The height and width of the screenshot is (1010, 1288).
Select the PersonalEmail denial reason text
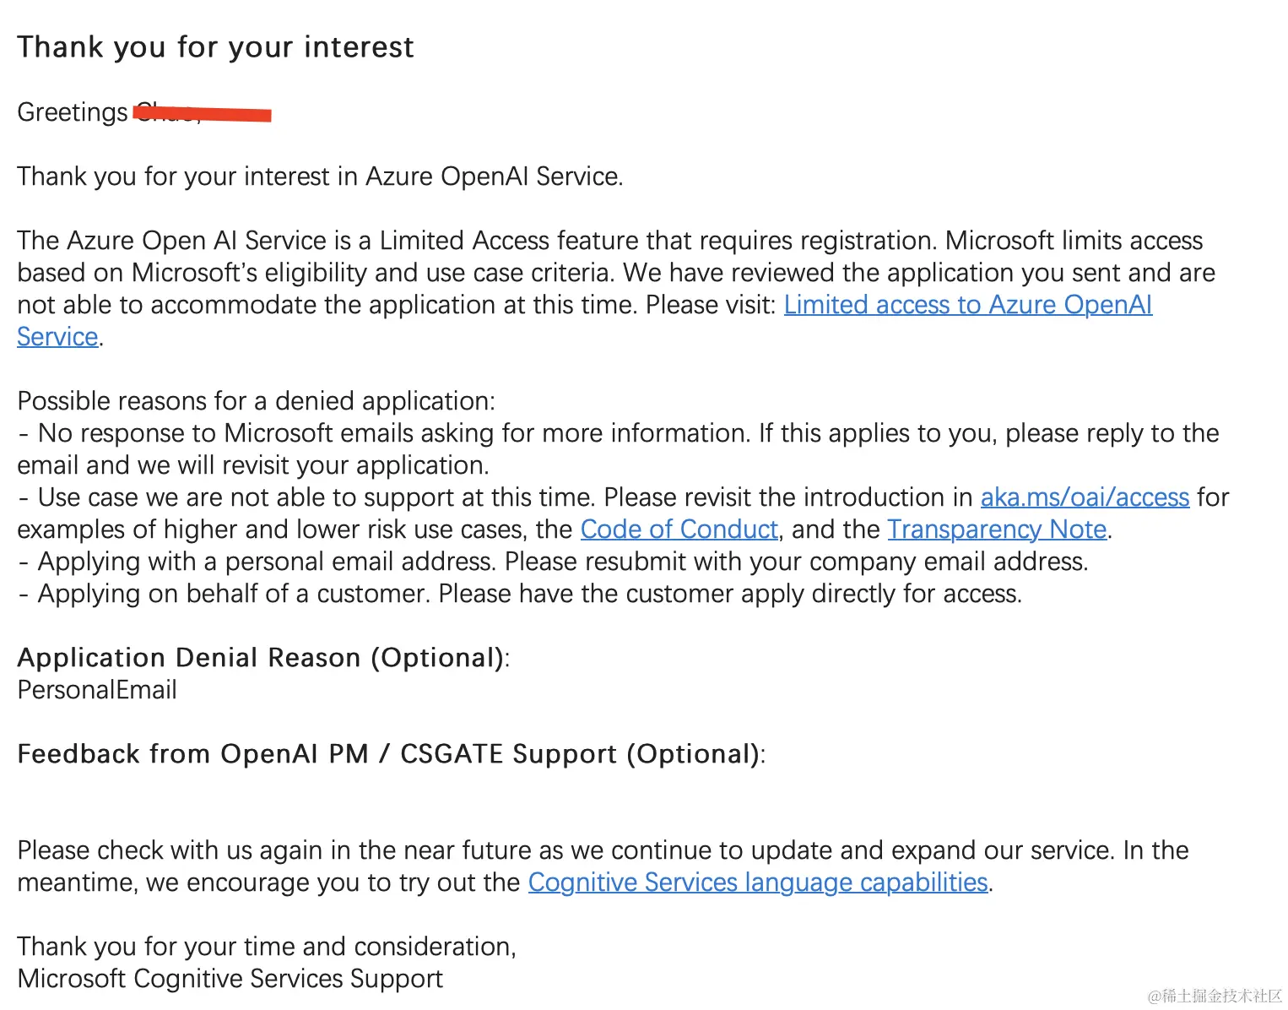[x=97, y=690]
